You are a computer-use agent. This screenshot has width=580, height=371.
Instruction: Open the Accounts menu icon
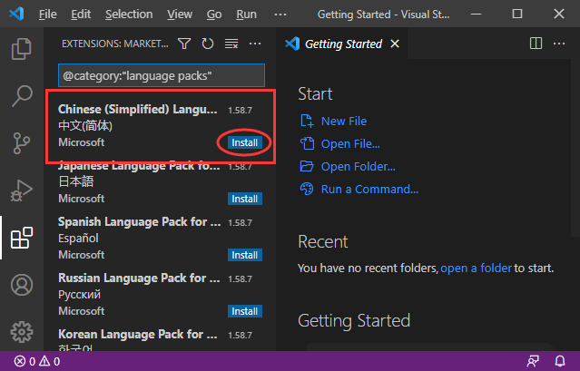pyautogui.click(x=21, y=286)
